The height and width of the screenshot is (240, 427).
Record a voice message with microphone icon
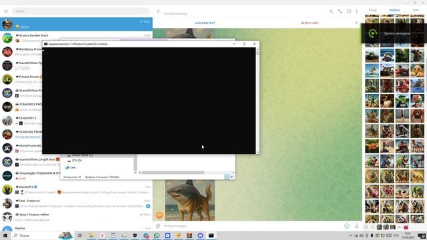pos(356,226)
